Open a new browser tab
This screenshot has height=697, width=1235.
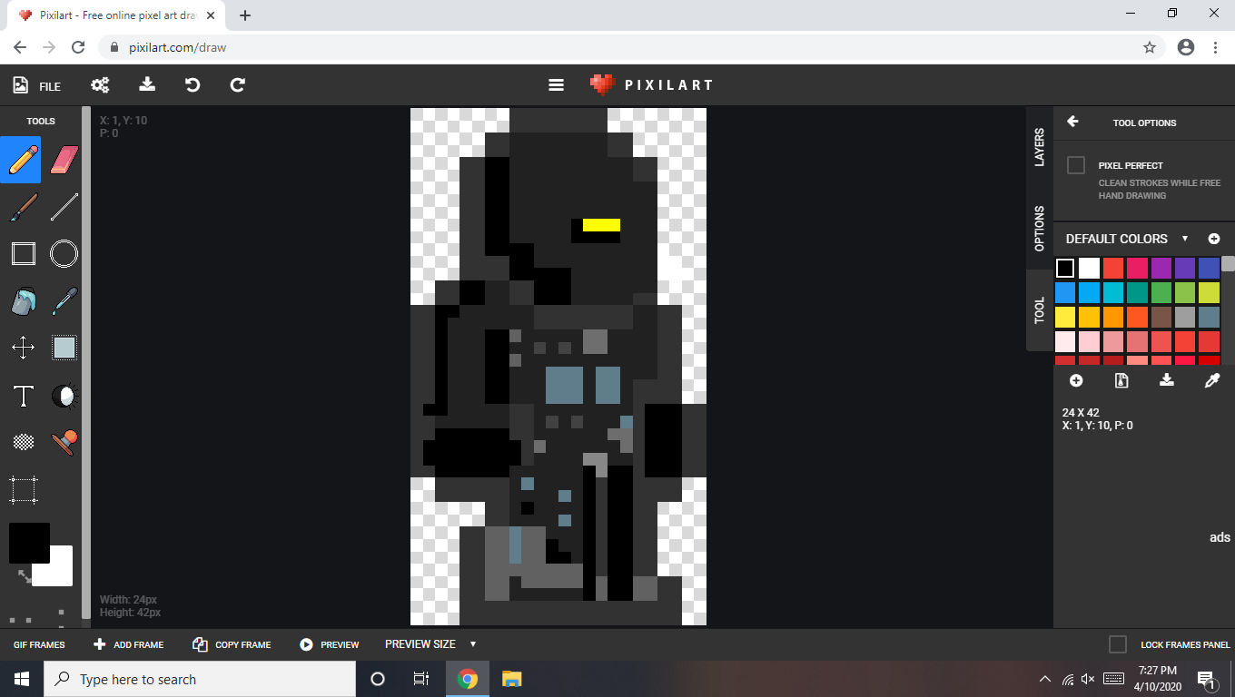(245, 15)
